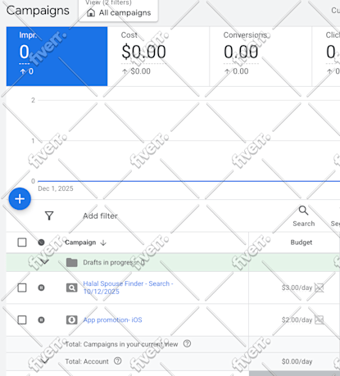Viewport: 340px width, 376px height.
Task: Click help icon next to Total: Account
Action: [x=118, y=361]
